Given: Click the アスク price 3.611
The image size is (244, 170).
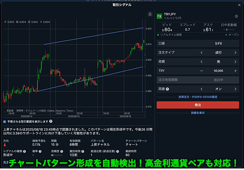Looking at the screenshot, I should [208, 29].
